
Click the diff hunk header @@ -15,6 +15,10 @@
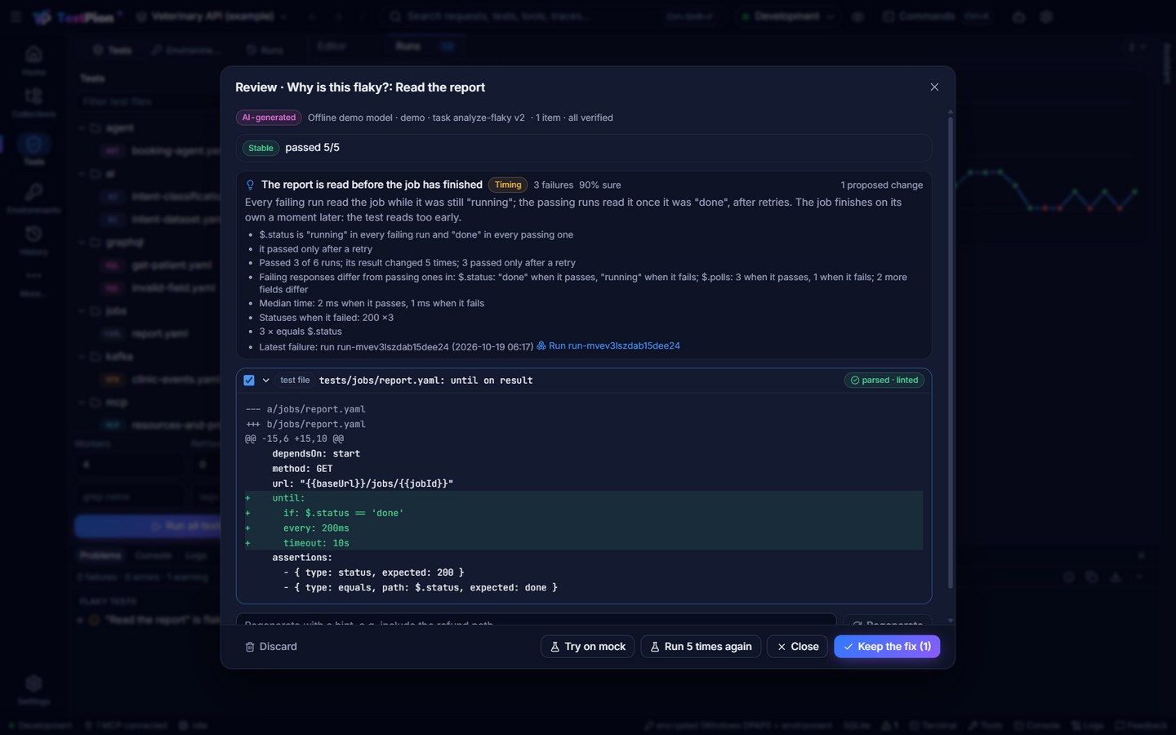pos(294,439)
